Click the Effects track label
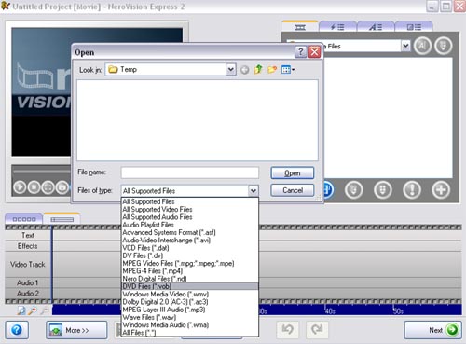Viewport: 466px width, 344px height. pyautogui.click(x=28, y=246)
